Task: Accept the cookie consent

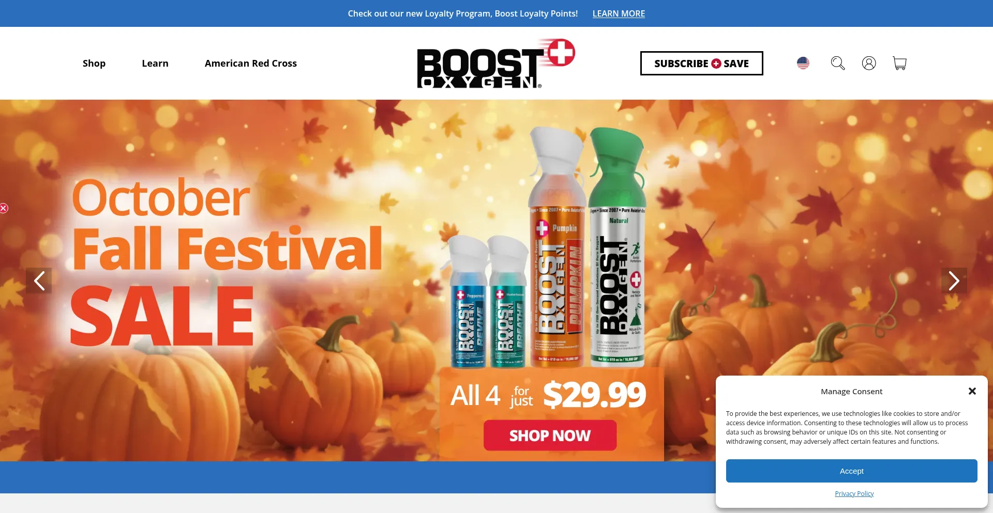Action: pyautogui.click(x=852, y=471)
